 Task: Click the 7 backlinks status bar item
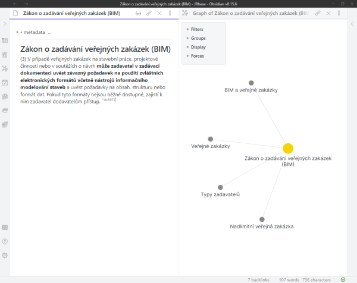coord(258,279)
